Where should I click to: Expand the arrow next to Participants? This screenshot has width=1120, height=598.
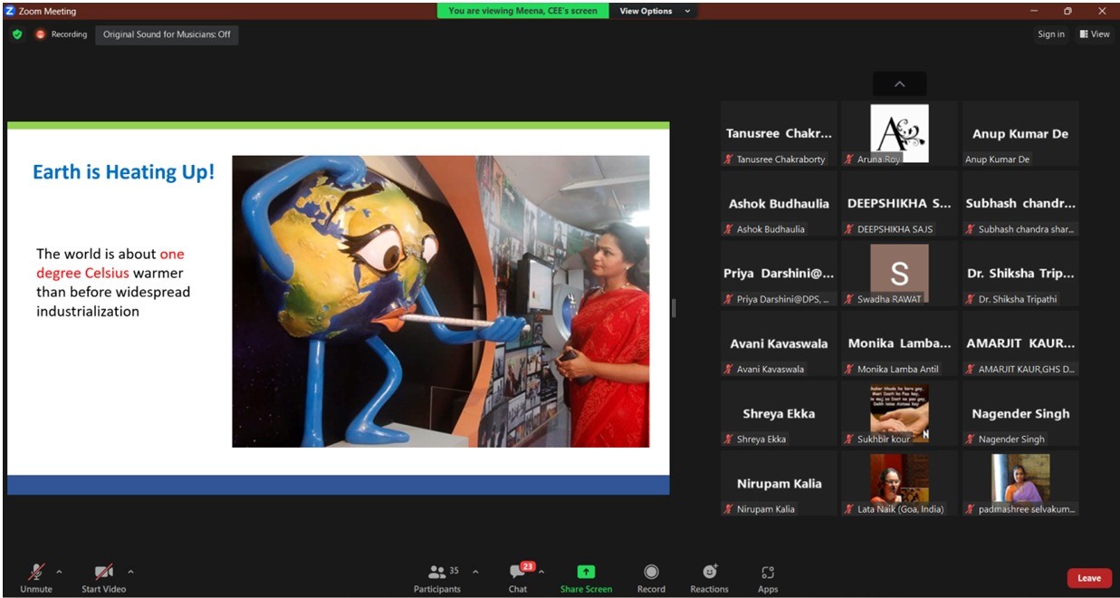[x=475, y=572]
